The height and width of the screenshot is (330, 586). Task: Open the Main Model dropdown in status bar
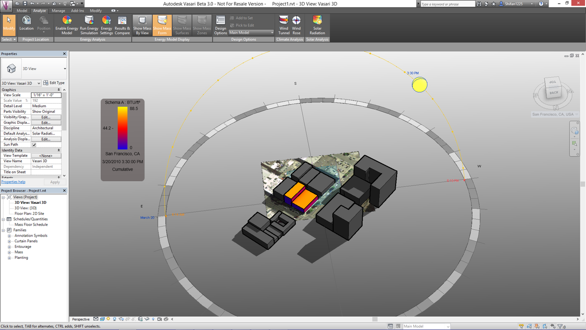tap(426, 326)
